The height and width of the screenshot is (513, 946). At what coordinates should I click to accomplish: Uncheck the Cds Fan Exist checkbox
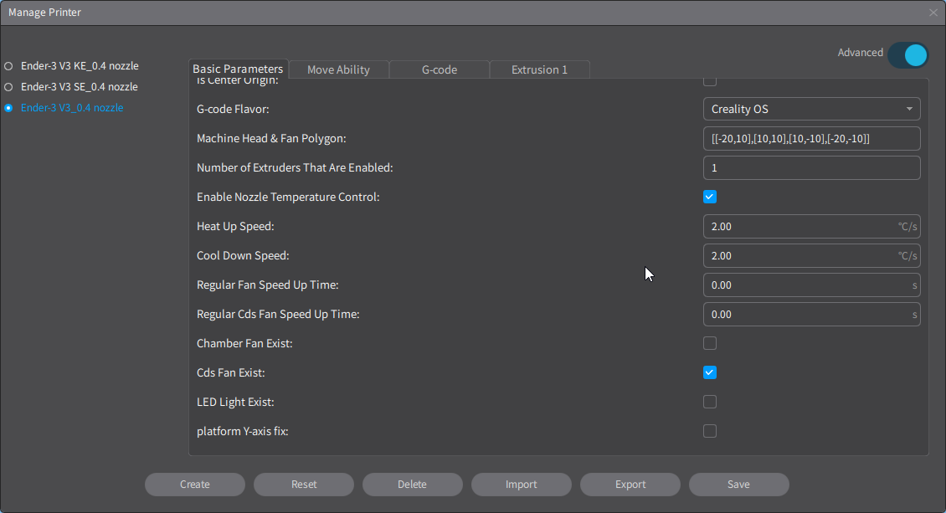tap(710, 372)
